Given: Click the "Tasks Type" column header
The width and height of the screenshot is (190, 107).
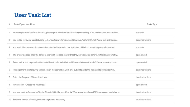Looking at the screenshot, I should click(152, 25).
